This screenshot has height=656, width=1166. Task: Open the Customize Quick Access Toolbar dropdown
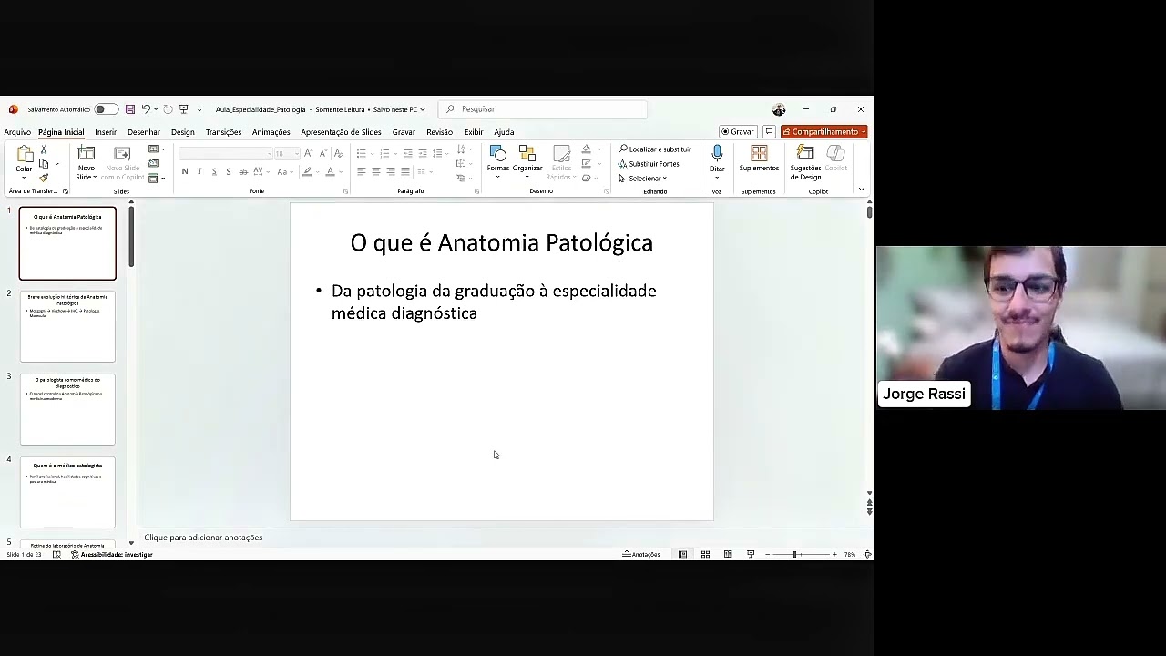[x=199, y=109]
